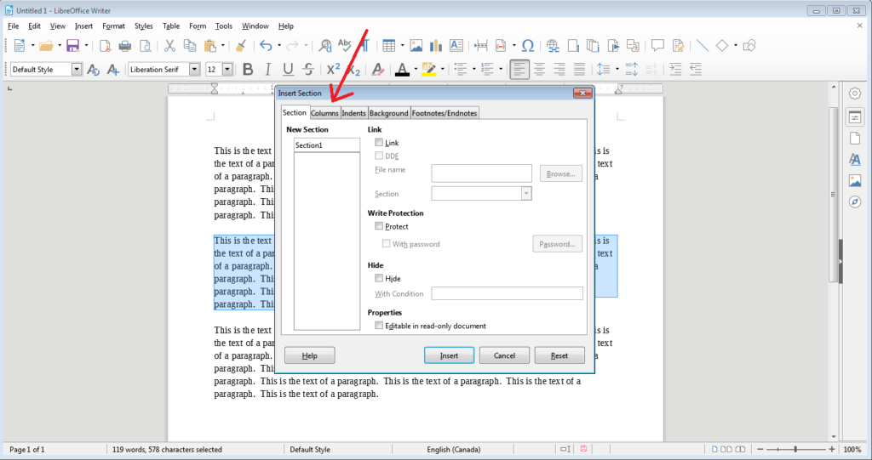Click the dialog Help button
This screenshot has height=460, width=872.
(310, 355)
